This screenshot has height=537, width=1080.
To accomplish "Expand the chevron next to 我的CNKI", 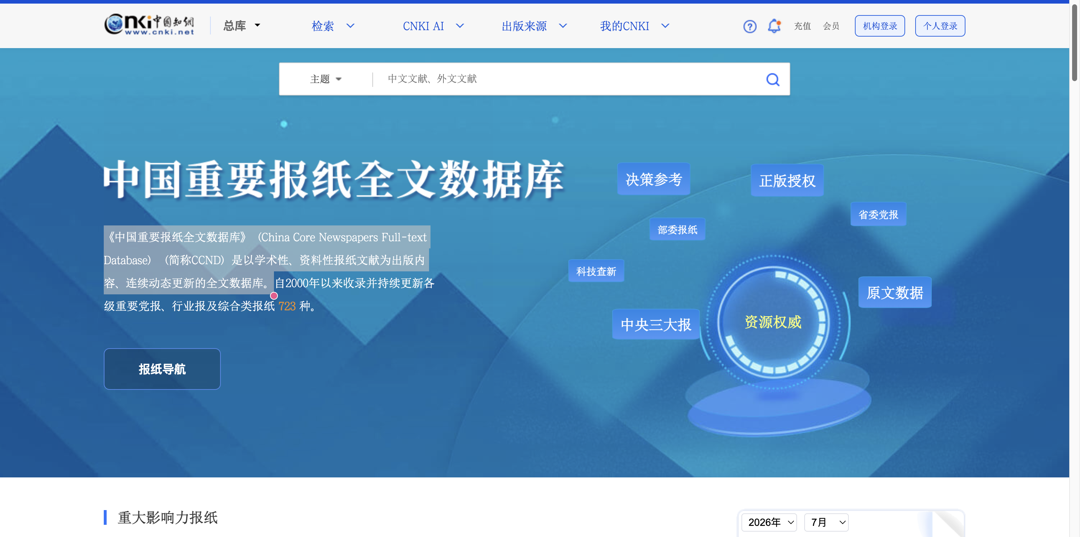I will pyautogui.click(x=665, y=26).
